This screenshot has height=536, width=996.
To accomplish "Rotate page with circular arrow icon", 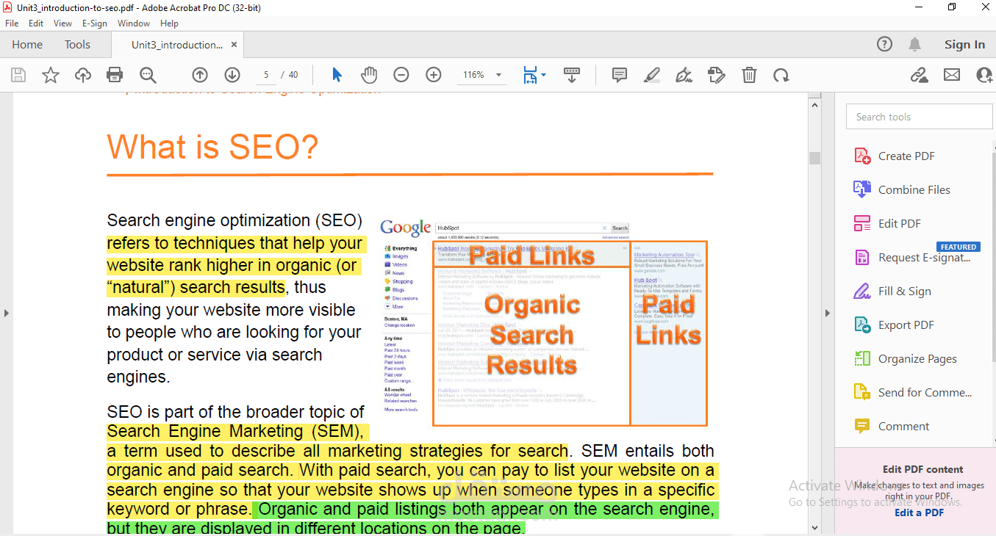I will tap(781, 75).
